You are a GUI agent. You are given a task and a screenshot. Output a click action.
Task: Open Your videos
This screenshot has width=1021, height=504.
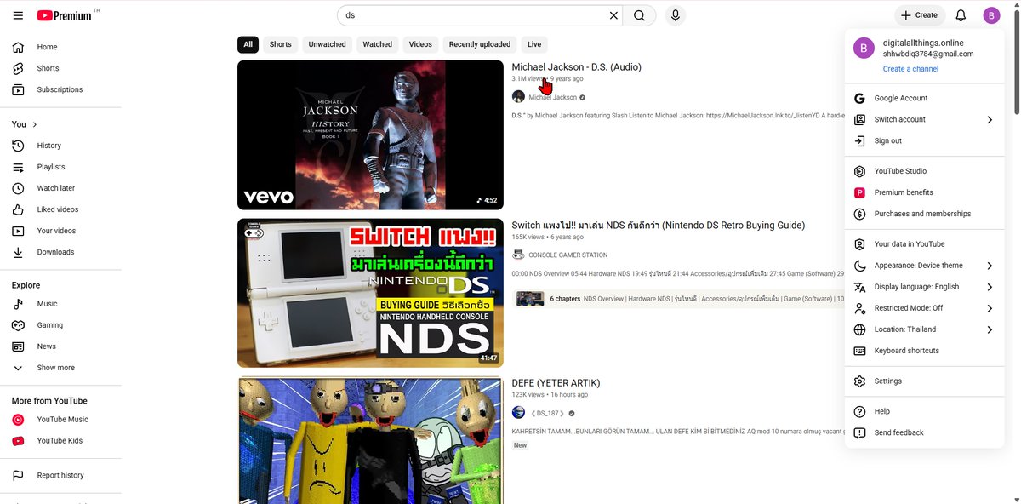(60, 231)
